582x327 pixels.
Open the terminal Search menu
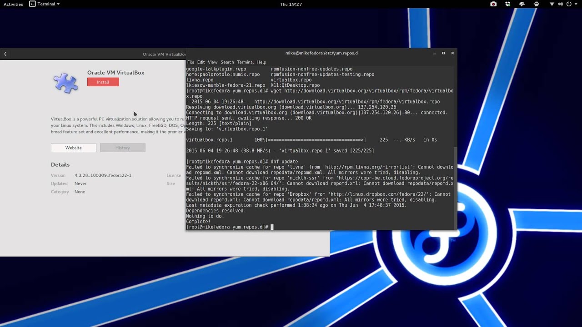click(x=227, y=62)
